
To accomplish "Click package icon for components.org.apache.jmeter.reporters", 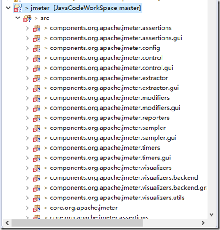I will pyautogui.click(x=36, y=118).
